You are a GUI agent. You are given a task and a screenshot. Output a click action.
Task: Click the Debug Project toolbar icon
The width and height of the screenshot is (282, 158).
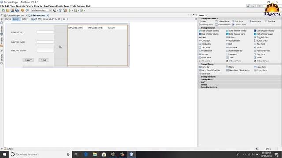coord(75,11)
